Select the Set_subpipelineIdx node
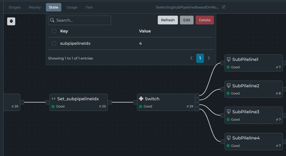Screen dimensions: 286x156 coord(79,102)
